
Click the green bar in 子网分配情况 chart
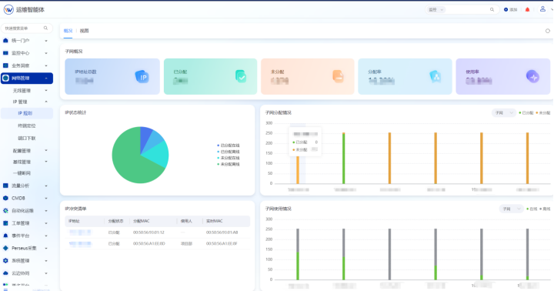coord(343,159)
